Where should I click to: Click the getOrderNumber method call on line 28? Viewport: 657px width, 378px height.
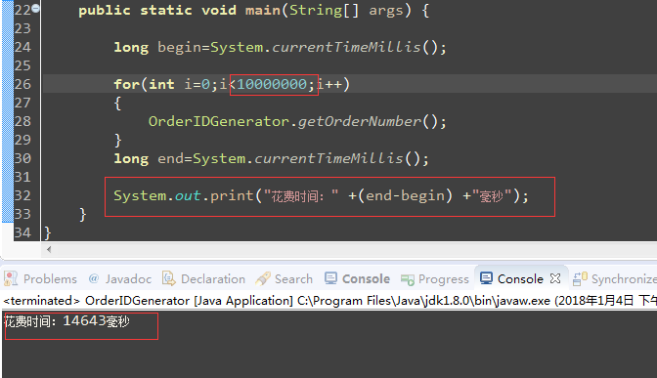(x=359, y=121)
